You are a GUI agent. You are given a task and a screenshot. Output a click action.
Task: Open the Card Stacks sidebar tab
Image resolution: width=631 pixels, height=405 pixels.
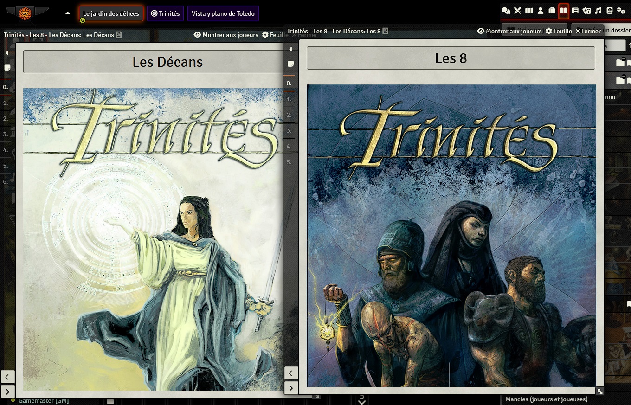tap(586, 11)
